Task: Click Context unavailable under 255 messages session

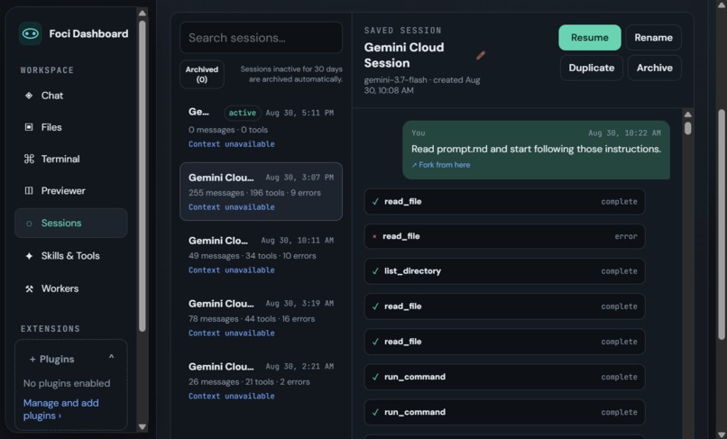Action: click(x=232, y=207)
